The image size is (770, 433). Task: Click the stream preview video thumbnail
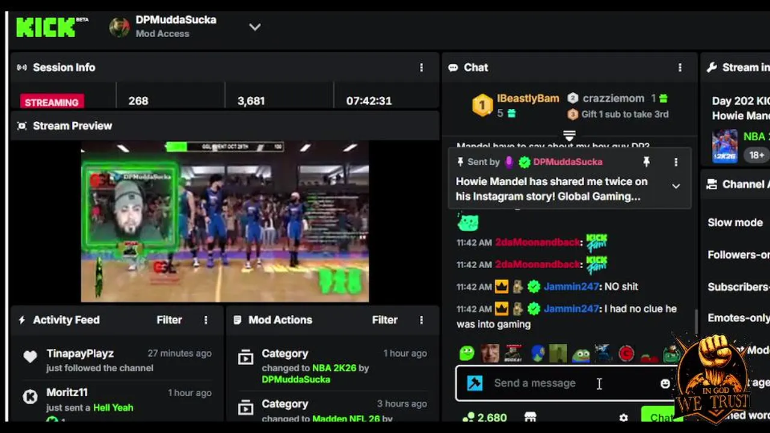pyautogui.click(x=225, y=221)
